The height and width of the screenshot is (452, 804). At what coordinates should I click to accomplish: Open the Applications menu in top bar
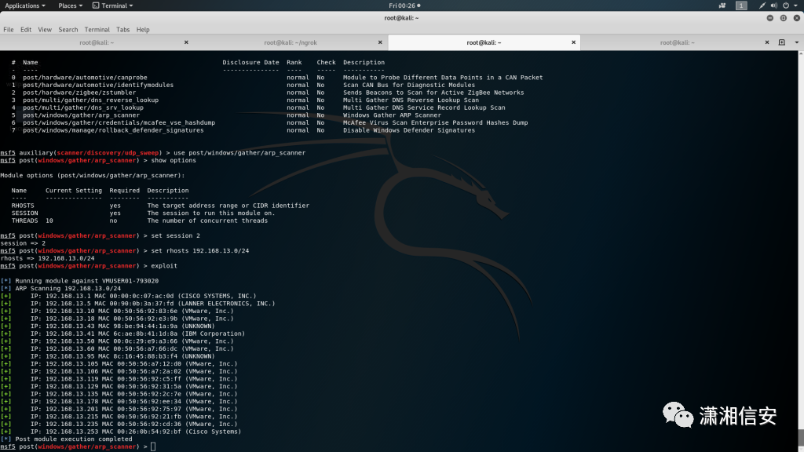pyautogui.click(x=24, y=5)
